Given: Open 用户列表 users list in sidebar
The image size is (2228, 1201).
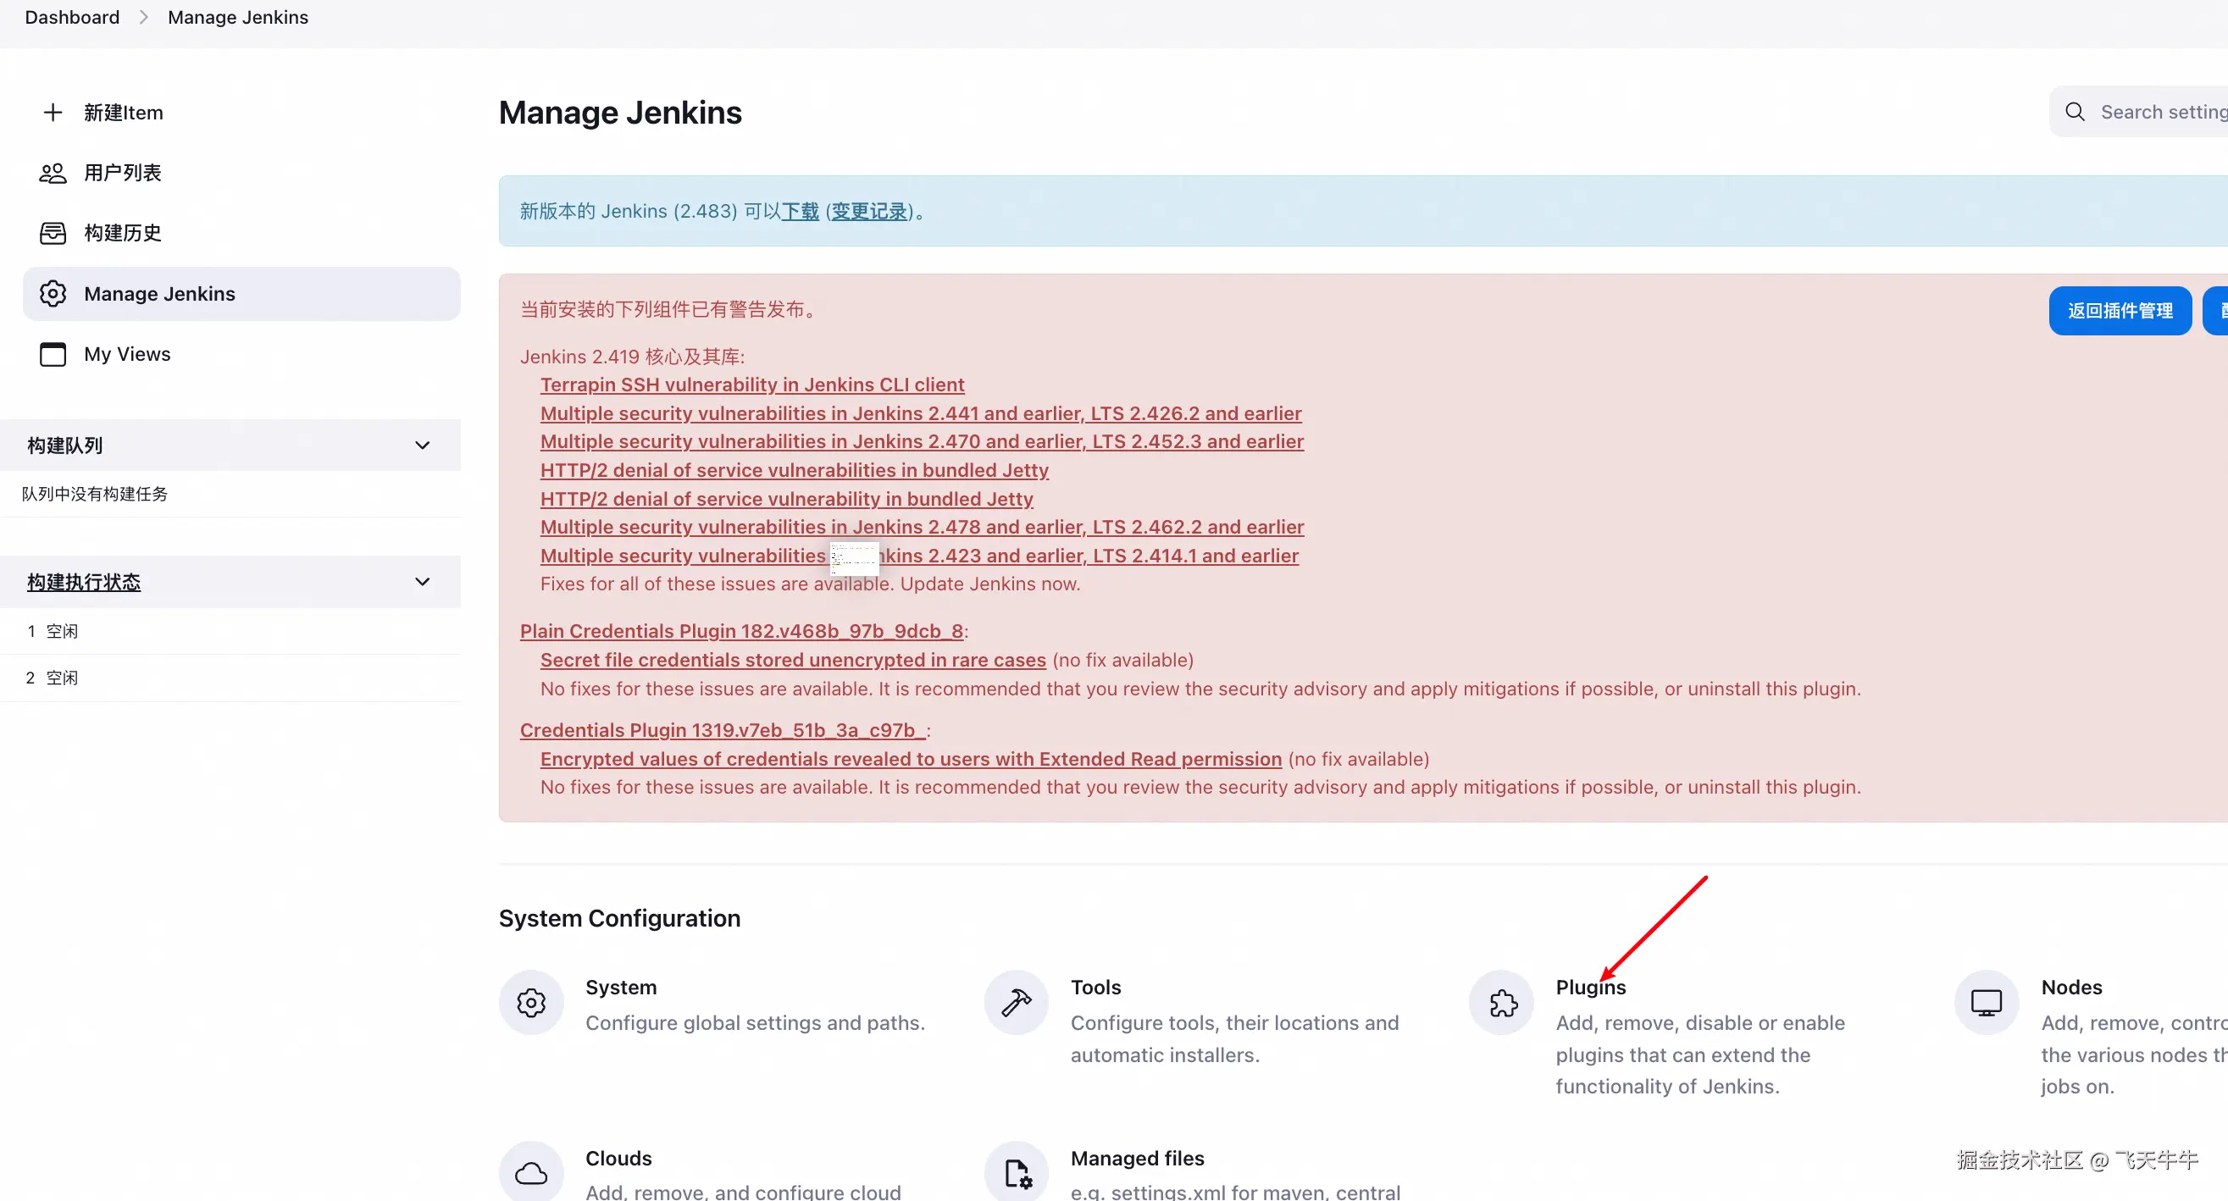Looking at the screenshot, I should point(122,173).
